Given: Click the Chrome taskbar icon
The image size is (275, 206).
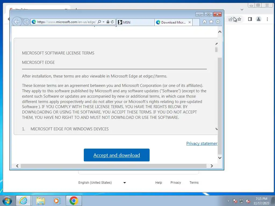Looking at the screenshot, I should point(74,201).
